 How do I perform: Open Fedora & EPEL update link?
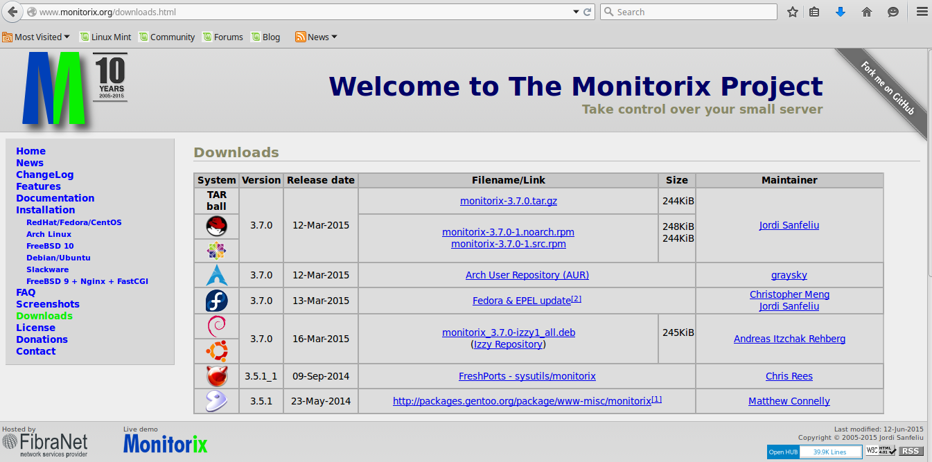click(x=522, y=301)
